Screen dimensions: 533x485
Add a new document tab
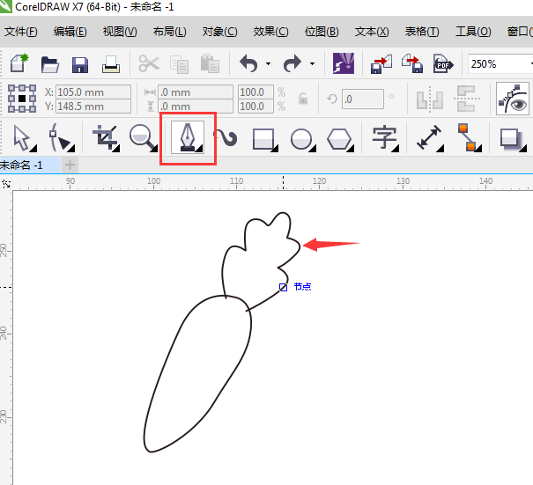(70, 165)
